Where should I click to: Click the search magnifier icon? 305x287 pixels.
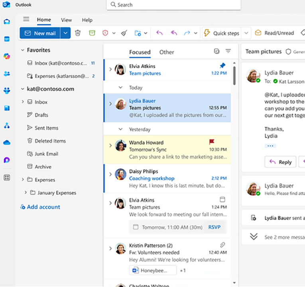[x=113, y=4]
